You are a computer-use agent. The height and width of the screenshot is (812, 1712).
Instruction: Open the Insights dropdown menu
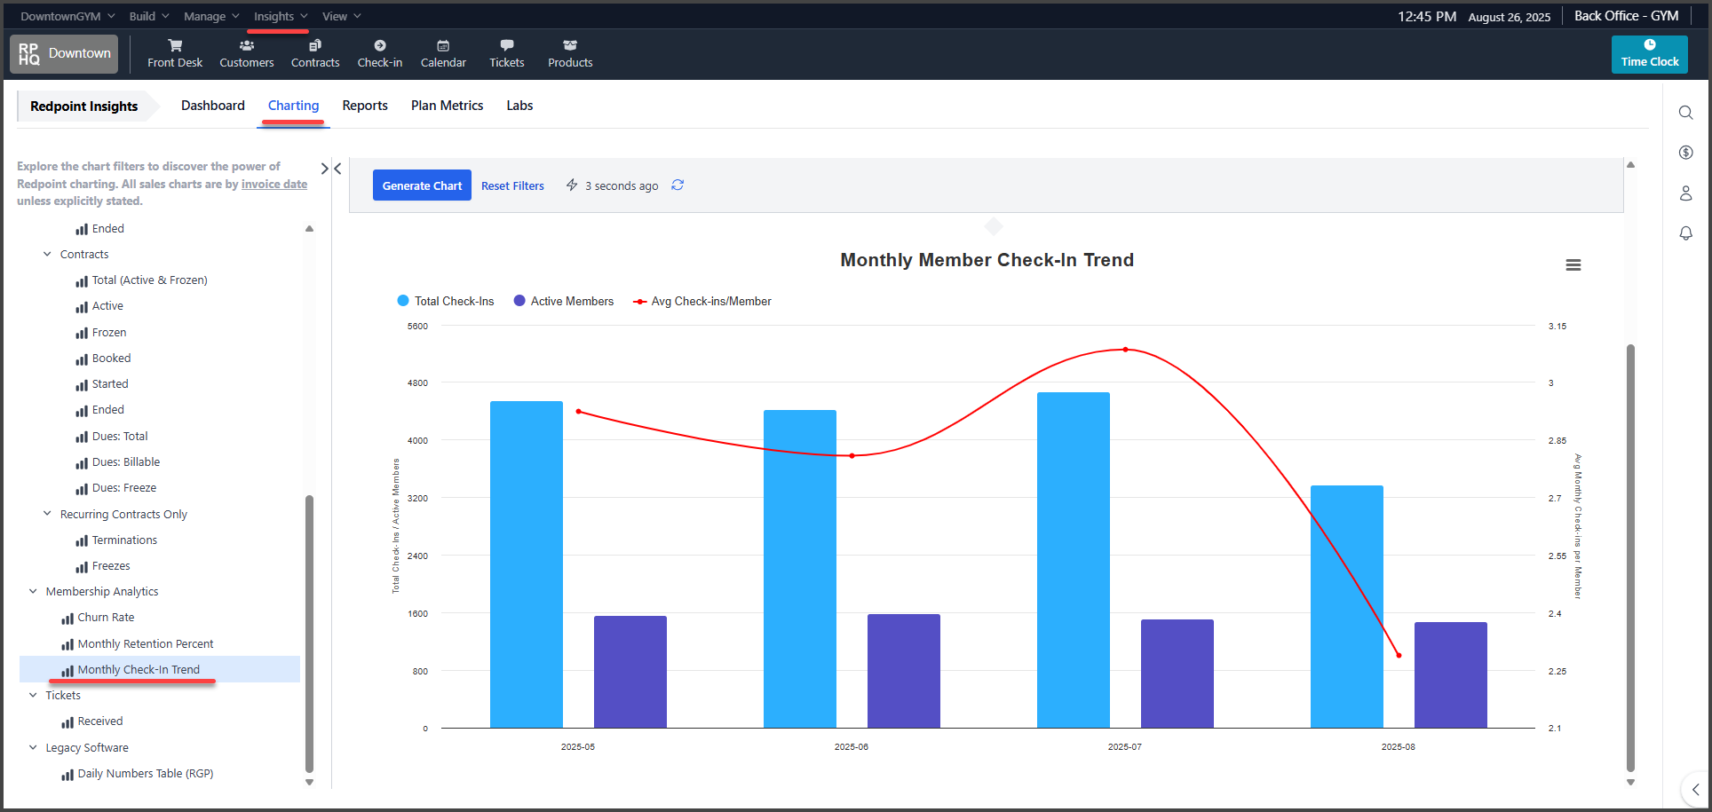tap(280, 16)
